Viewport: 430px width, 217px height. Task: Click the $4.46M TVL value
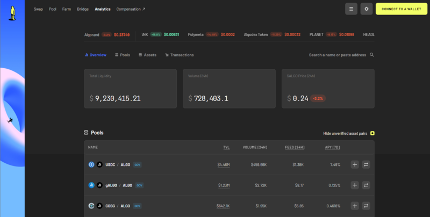(224, 165)
